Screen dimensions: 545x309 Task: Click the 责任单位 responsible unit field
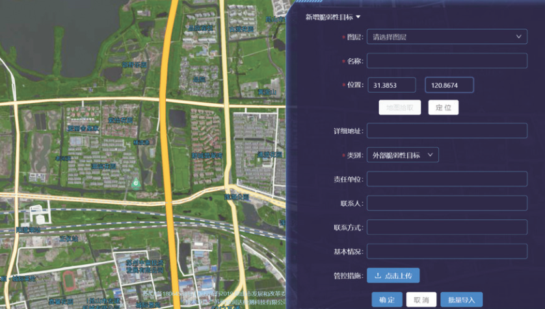point(446,179)
